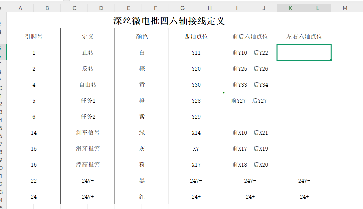
Task: Click the 前X18 后X20 cell
Action: pos(250,164)
